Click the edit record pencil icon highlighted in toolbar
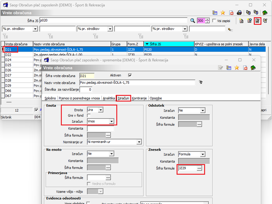The width and height of the screenshot is (272, 204). [258, 21]
